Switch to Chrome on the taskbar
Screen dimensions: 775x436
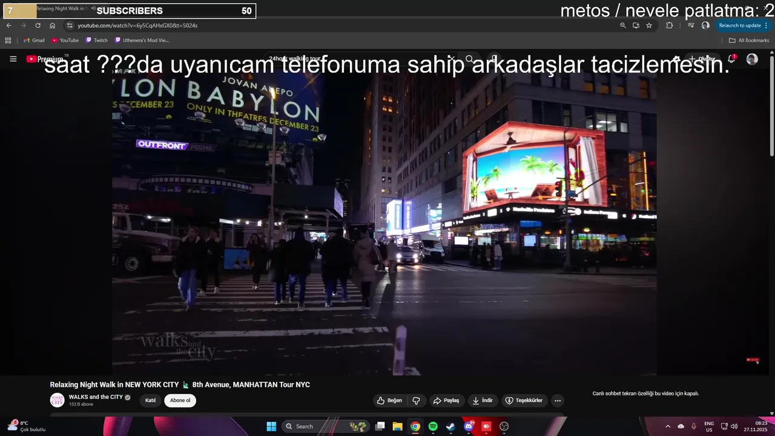pyautogui.click(x=415, y=426)
